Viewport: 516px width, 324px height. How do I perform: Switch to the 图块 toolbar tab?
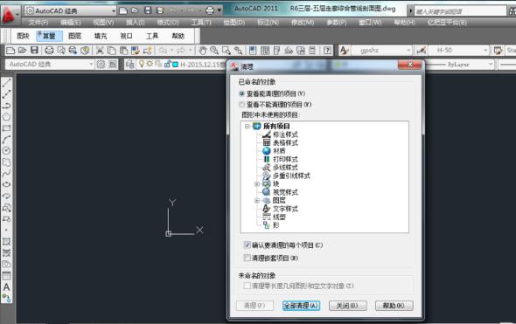(x=23, y=36)
